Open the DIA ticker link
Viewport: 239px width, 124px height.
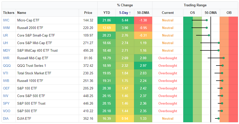(x=6, y=118)
